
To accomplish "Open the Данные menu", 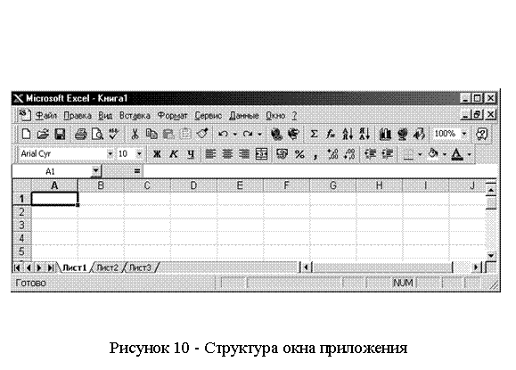I will 244,116.
